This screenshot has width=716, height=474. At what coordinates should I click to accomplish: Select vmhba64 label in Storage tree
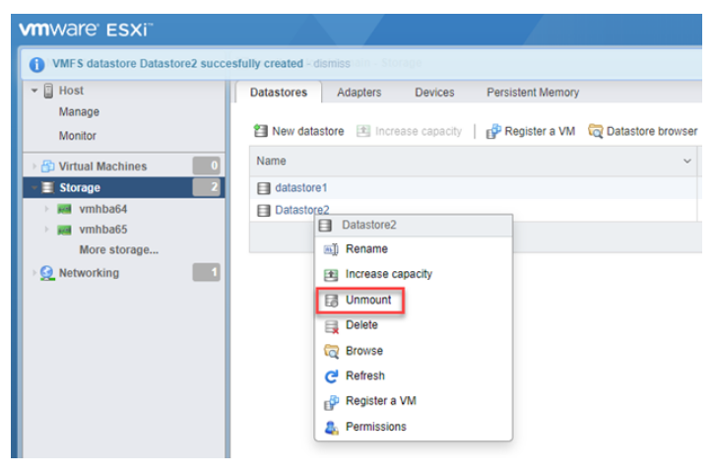(x=103, y=209)
